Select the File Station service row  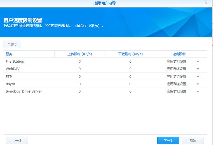pos(15,61)
